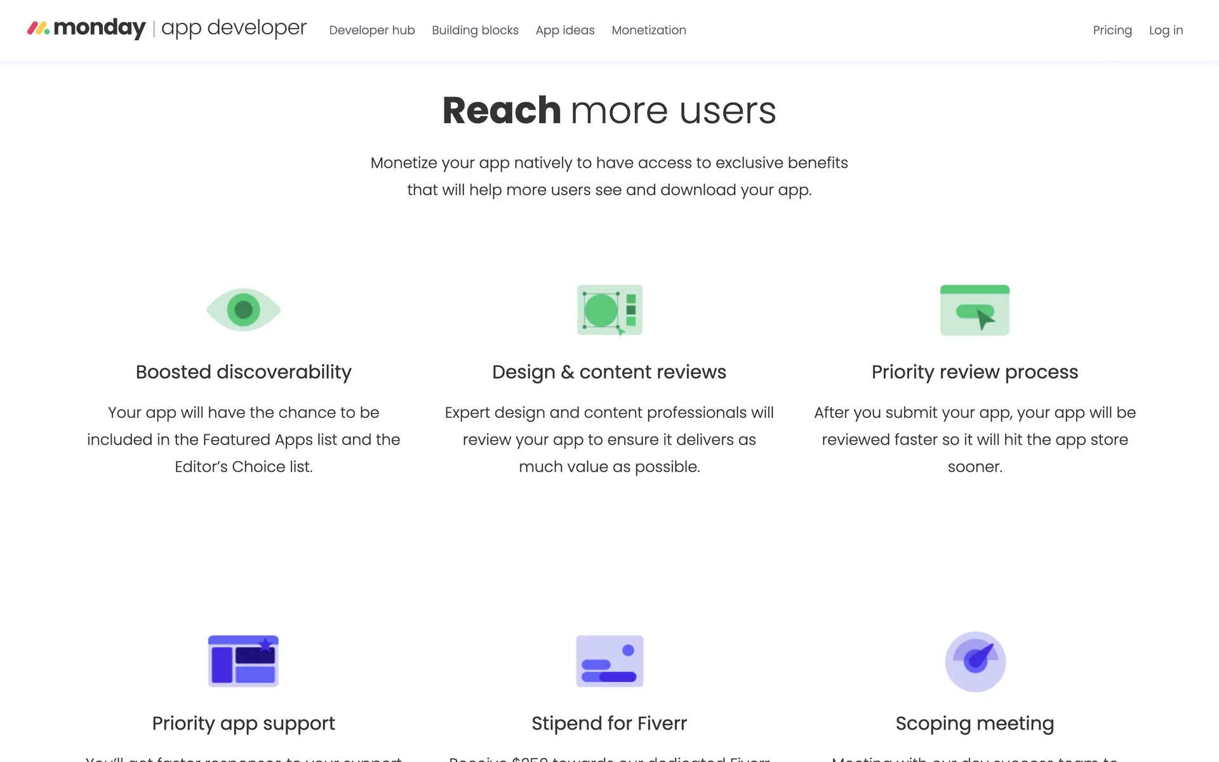Click the purple priority app support icon
The image size is (1219, 762).
tap(243, 661)
